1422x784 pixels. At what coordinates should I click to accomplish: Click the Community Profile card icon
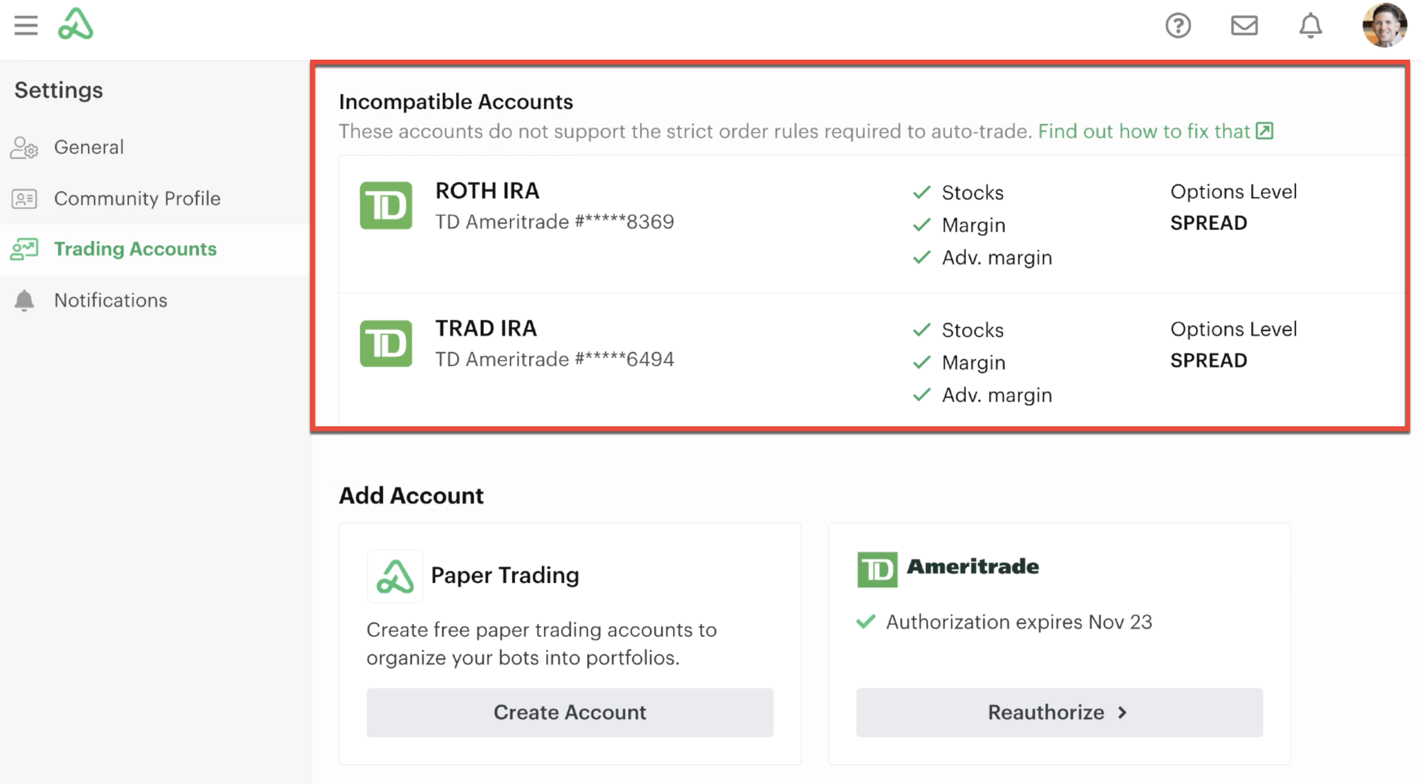click(24, 199)
